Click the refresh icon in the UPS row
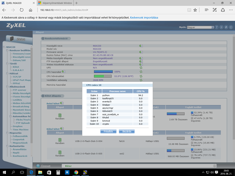 pos(141,67)
